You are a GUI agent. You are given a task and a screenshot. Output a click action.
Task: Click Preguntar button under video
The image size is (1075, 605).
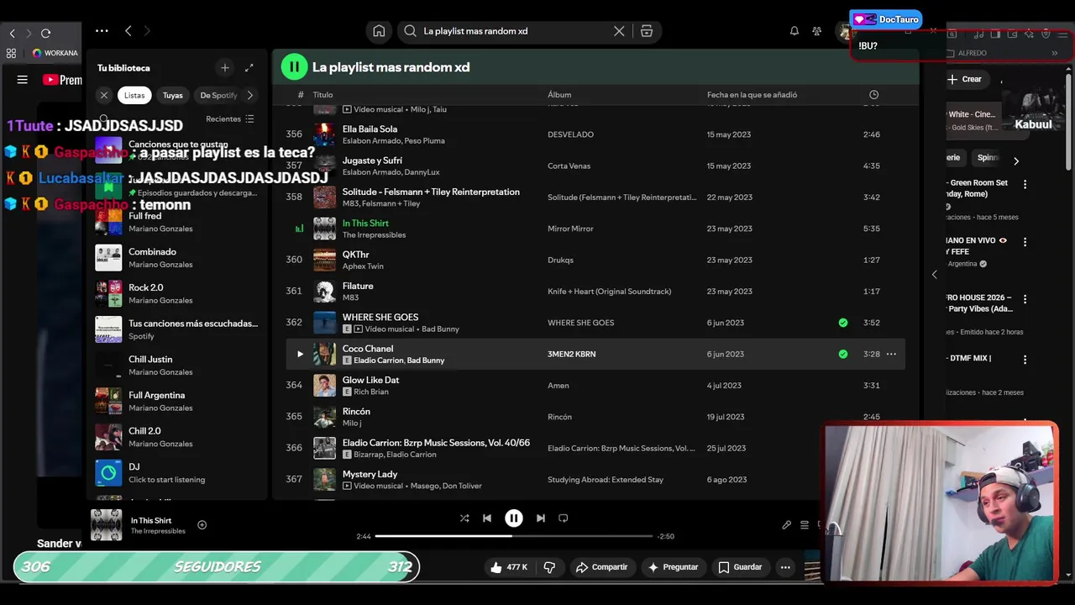click(x=673, y=567)
